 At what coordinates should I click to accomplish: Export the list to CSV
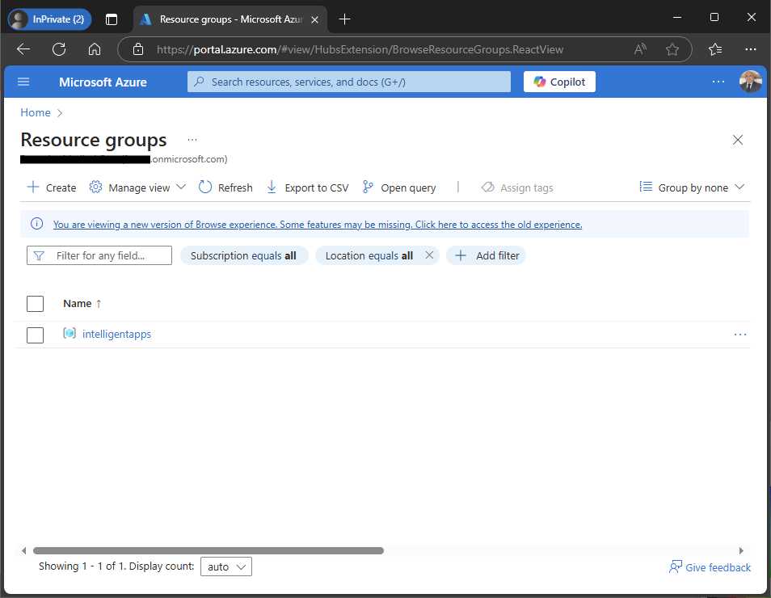click(307, 187)
